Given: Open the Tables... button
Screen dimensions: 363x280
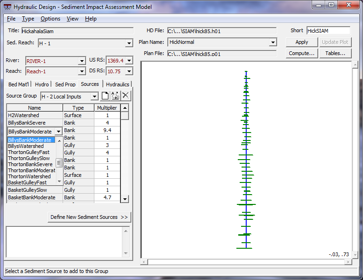Looking at the screenshot, I should click(x=335, y=53).
